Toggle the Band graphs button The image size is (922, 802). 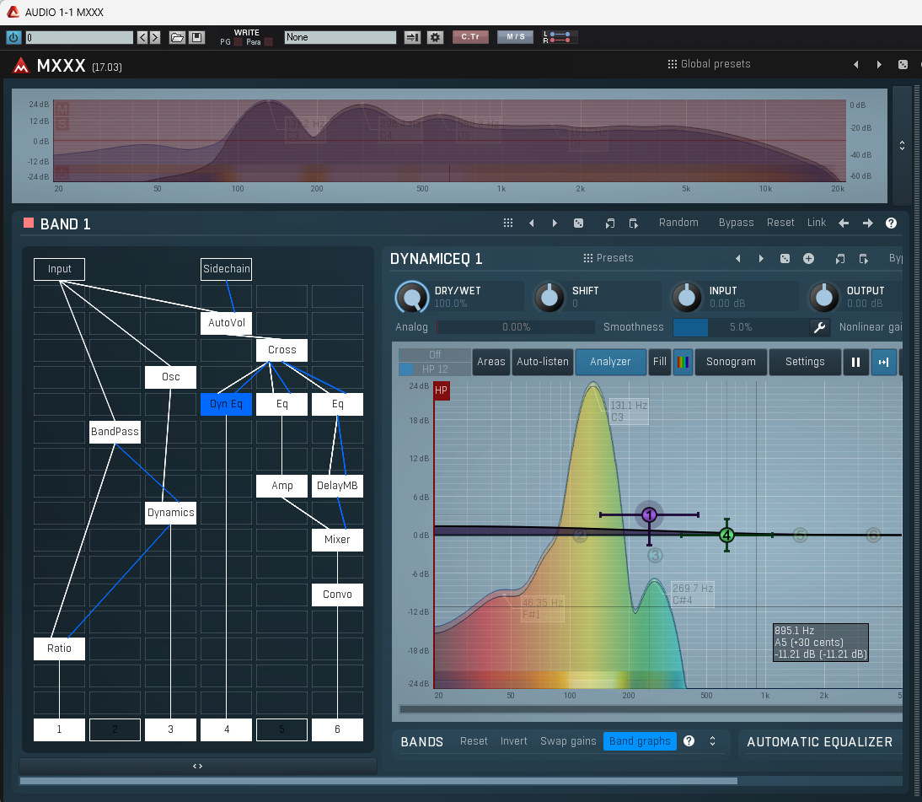click(640, 740)
